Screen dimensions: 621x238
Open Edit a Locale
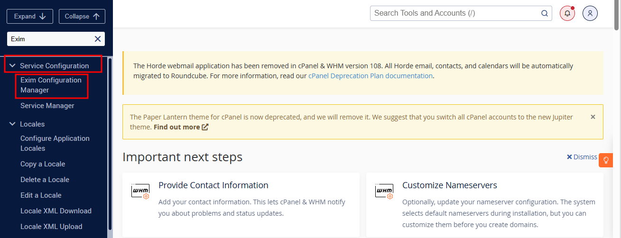click(41, 195)
